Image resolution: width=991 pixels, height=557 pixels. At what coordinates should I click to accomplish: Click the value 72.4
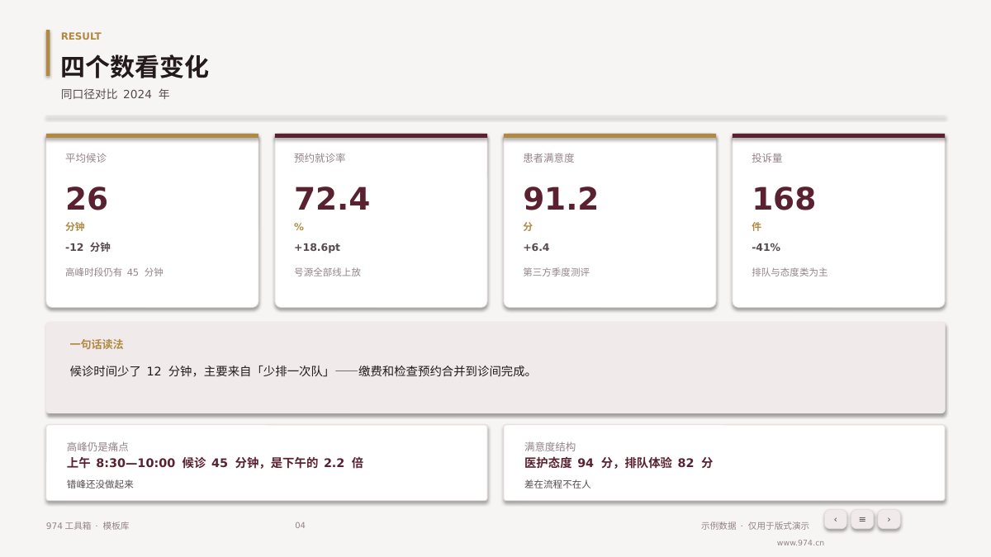click(332, 199)
